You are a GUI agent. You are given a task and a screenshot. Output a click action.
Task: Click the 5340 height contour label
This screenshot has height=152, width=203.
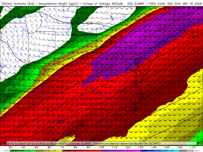(41, 67)
